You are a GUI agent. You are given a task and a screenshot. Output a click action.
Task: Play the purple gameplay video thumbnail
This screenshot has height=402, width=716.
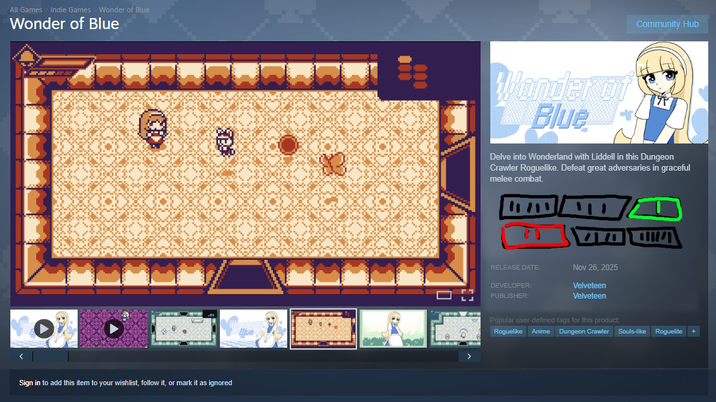click(114, 328)
